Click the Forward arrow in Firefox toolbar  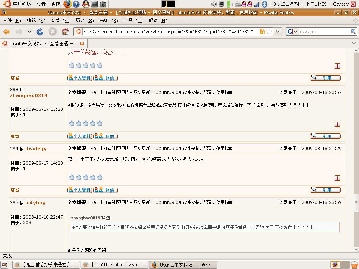point(19,32)
